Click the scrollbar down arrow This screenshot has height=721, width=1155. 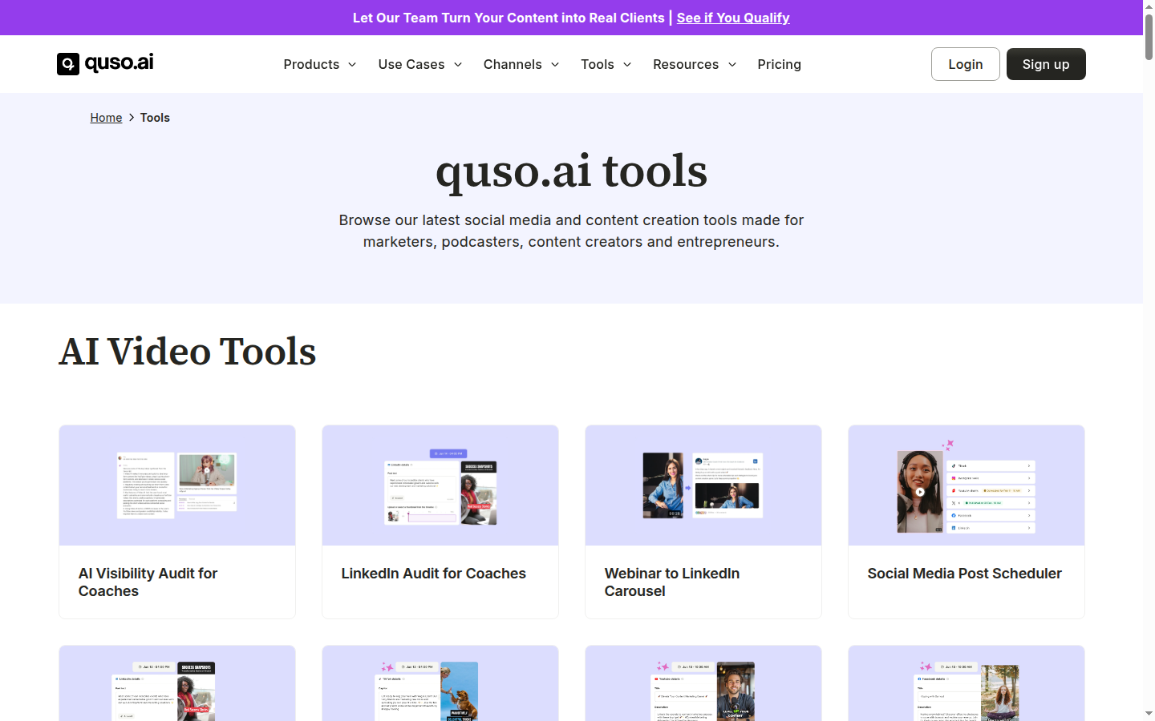[1149, 714]
